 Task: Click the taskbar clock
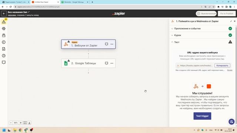(x=228, y=130)
